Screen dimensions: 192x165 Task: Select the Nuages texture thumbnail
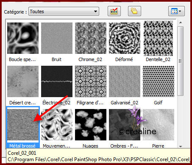coord(91,125)
